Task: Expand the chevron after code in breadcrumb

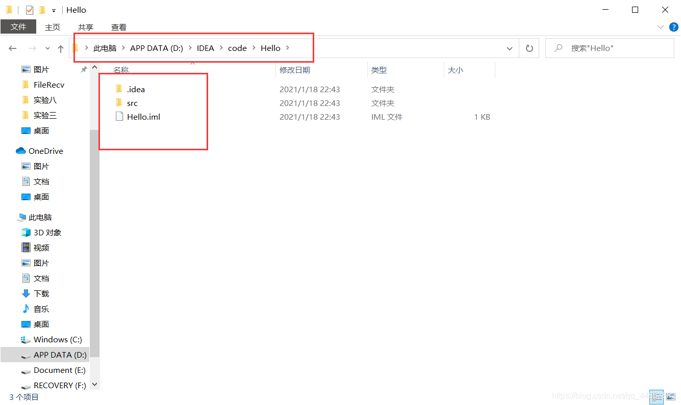Action: click(254, 48)
